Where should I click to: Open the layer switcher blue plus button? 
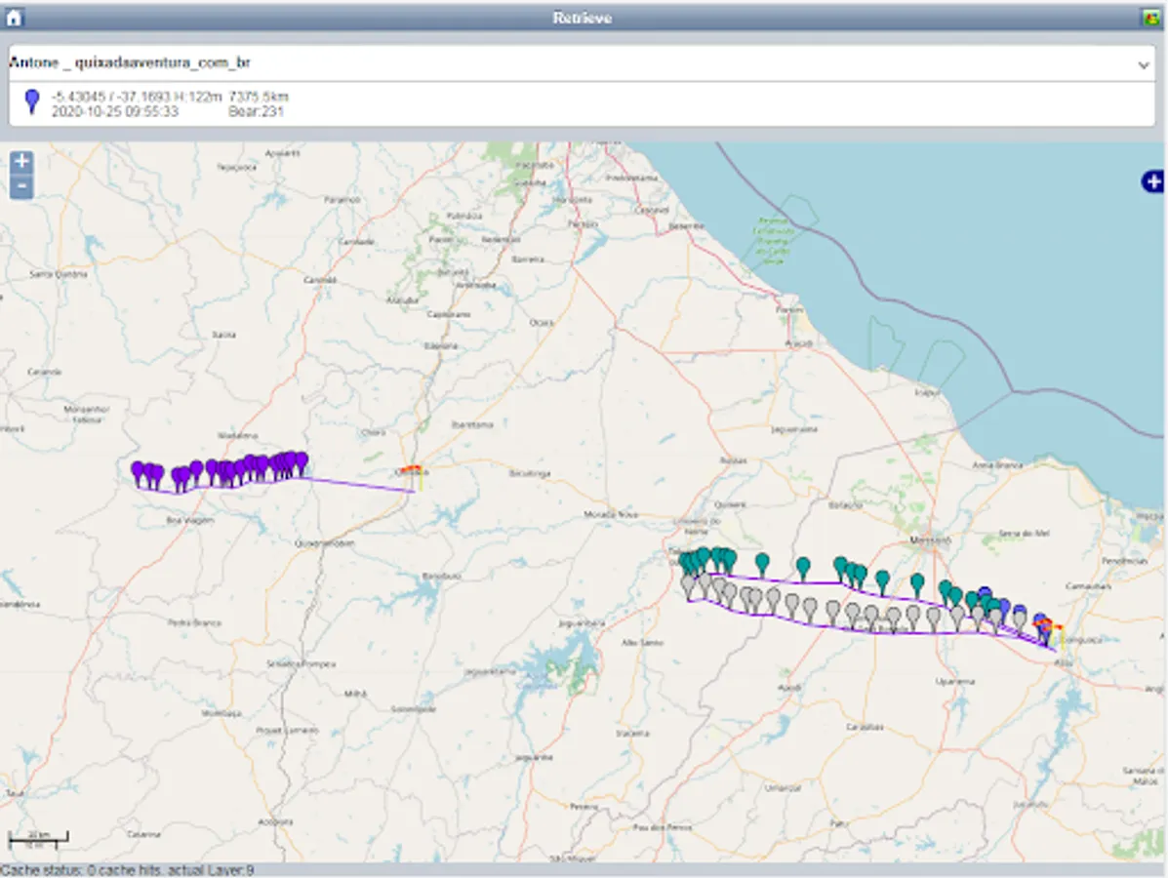[1151, 181]
